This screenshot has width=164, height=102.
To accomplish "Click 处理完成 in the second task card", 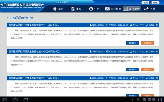I will 148,69.
